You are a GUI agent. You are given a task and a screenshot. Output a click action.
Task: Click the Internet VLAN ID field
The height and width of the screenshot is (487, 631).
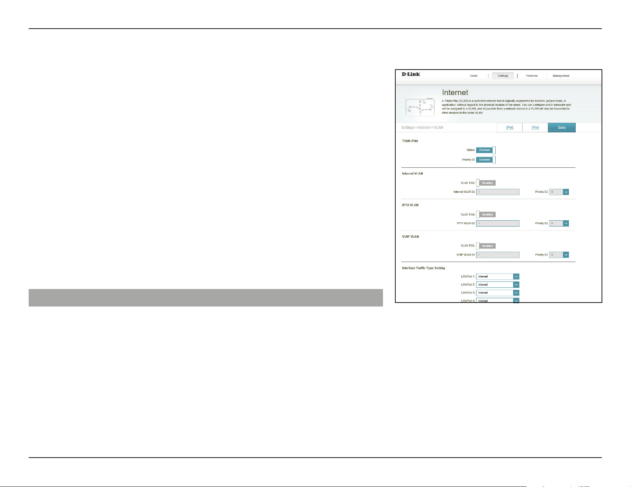click(498, 192)
